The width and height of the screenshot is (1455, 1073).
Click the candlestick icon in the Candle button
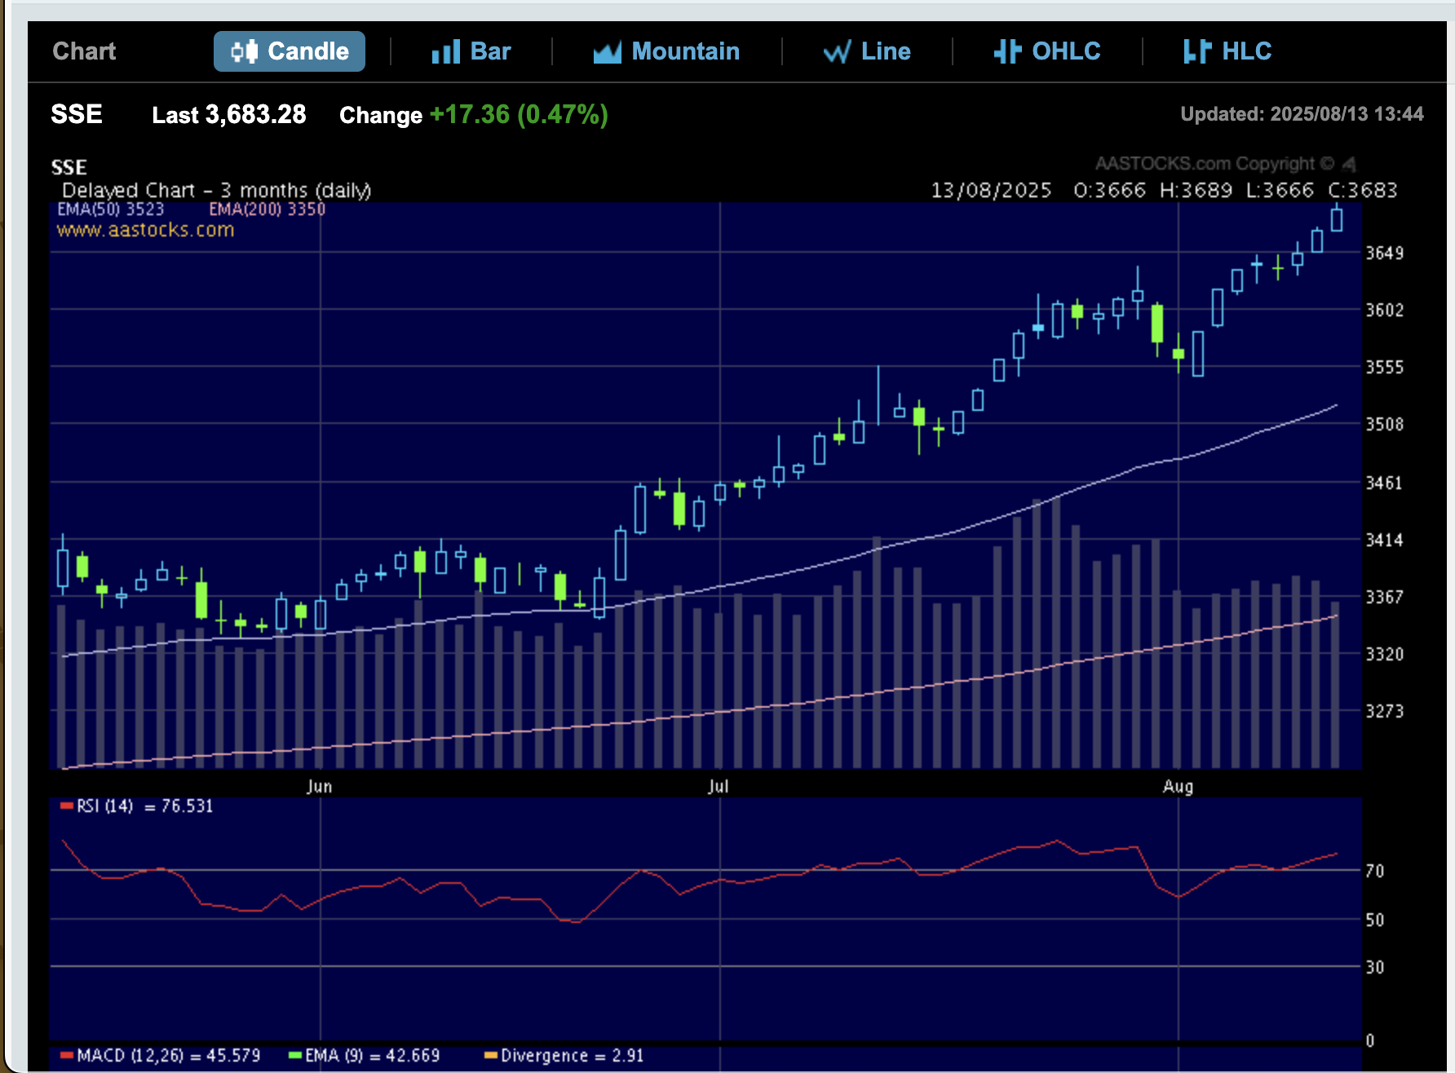coord(244,51)
